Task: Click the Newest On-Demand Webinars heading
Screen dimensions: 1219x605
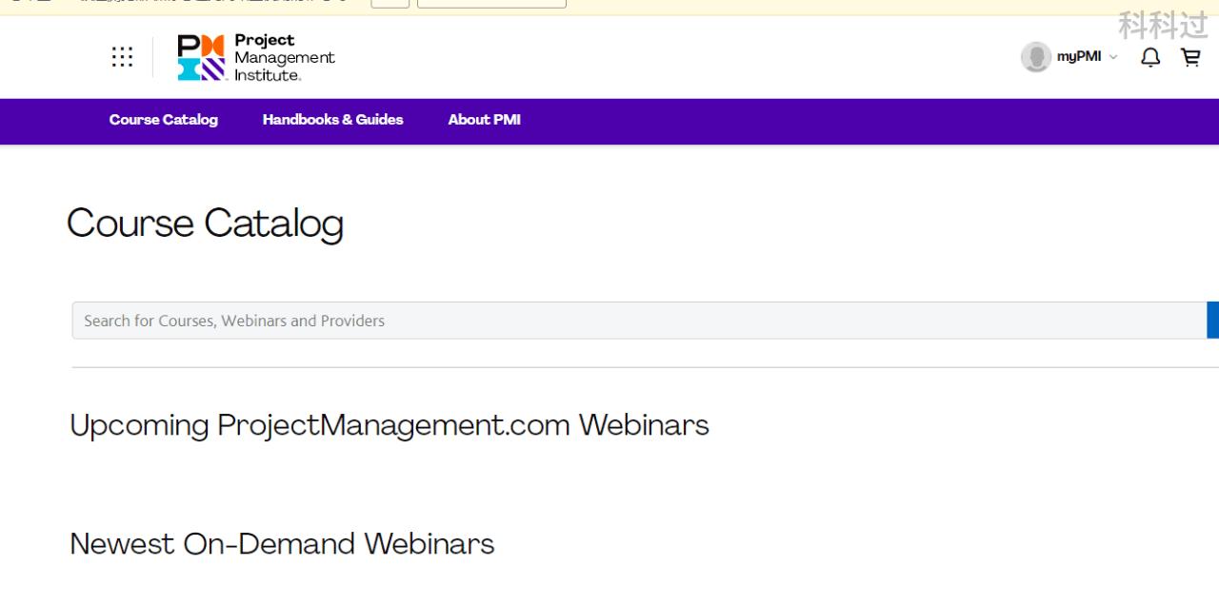Action: pos(282,544)
